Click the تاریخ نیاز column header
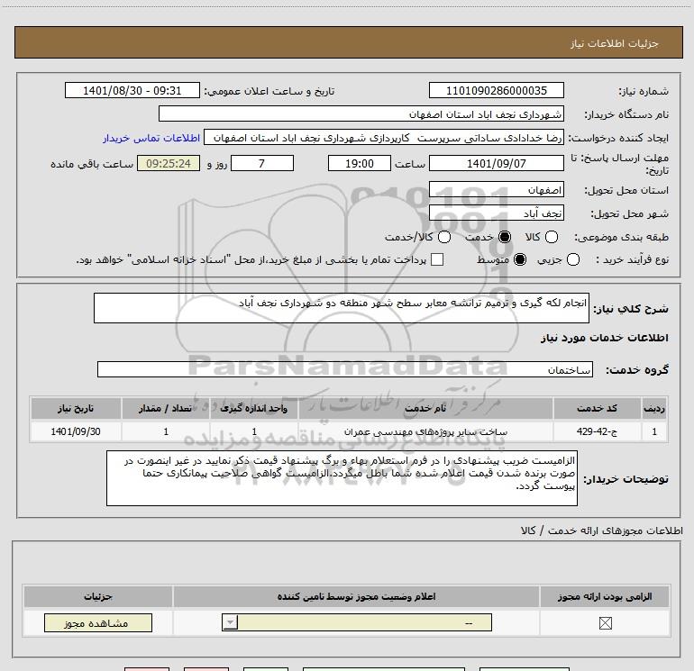 pyautogui.click(x=76, y=408)
